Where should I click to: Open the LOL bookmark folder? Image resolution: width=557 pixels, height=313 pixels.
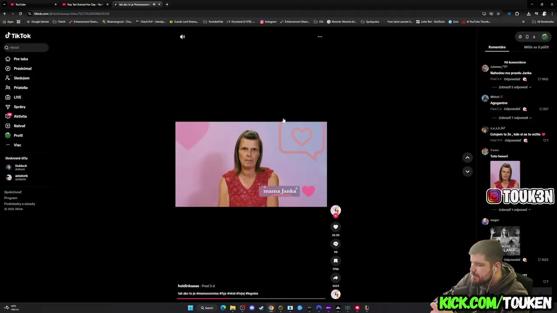319,22
